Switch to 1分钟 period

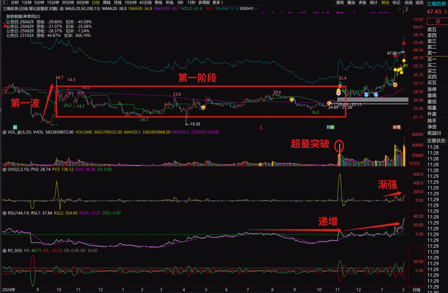(27, 2)
